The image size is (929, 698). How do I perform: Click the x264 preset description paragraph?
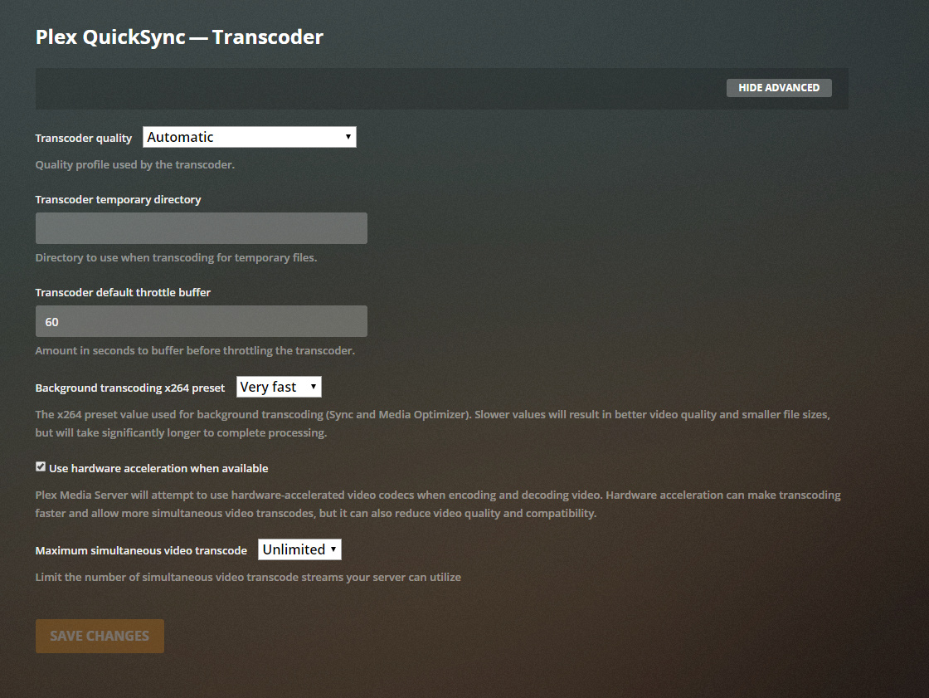coord(432,423)
